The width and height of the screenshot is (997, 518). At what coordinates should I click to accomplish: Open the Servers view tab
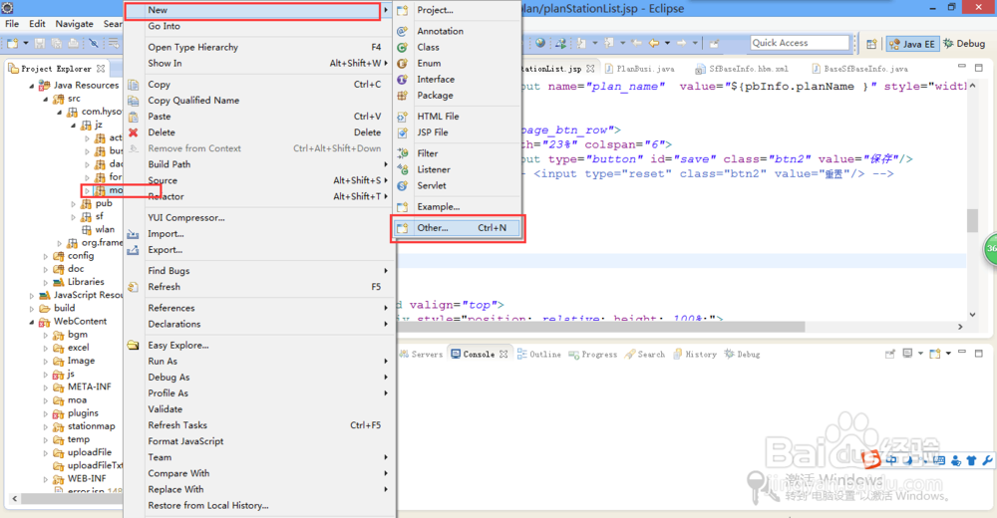pos(421,354)
